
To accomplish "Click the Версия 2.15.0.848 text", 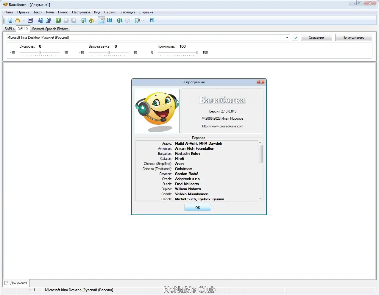I will point(223,111).
